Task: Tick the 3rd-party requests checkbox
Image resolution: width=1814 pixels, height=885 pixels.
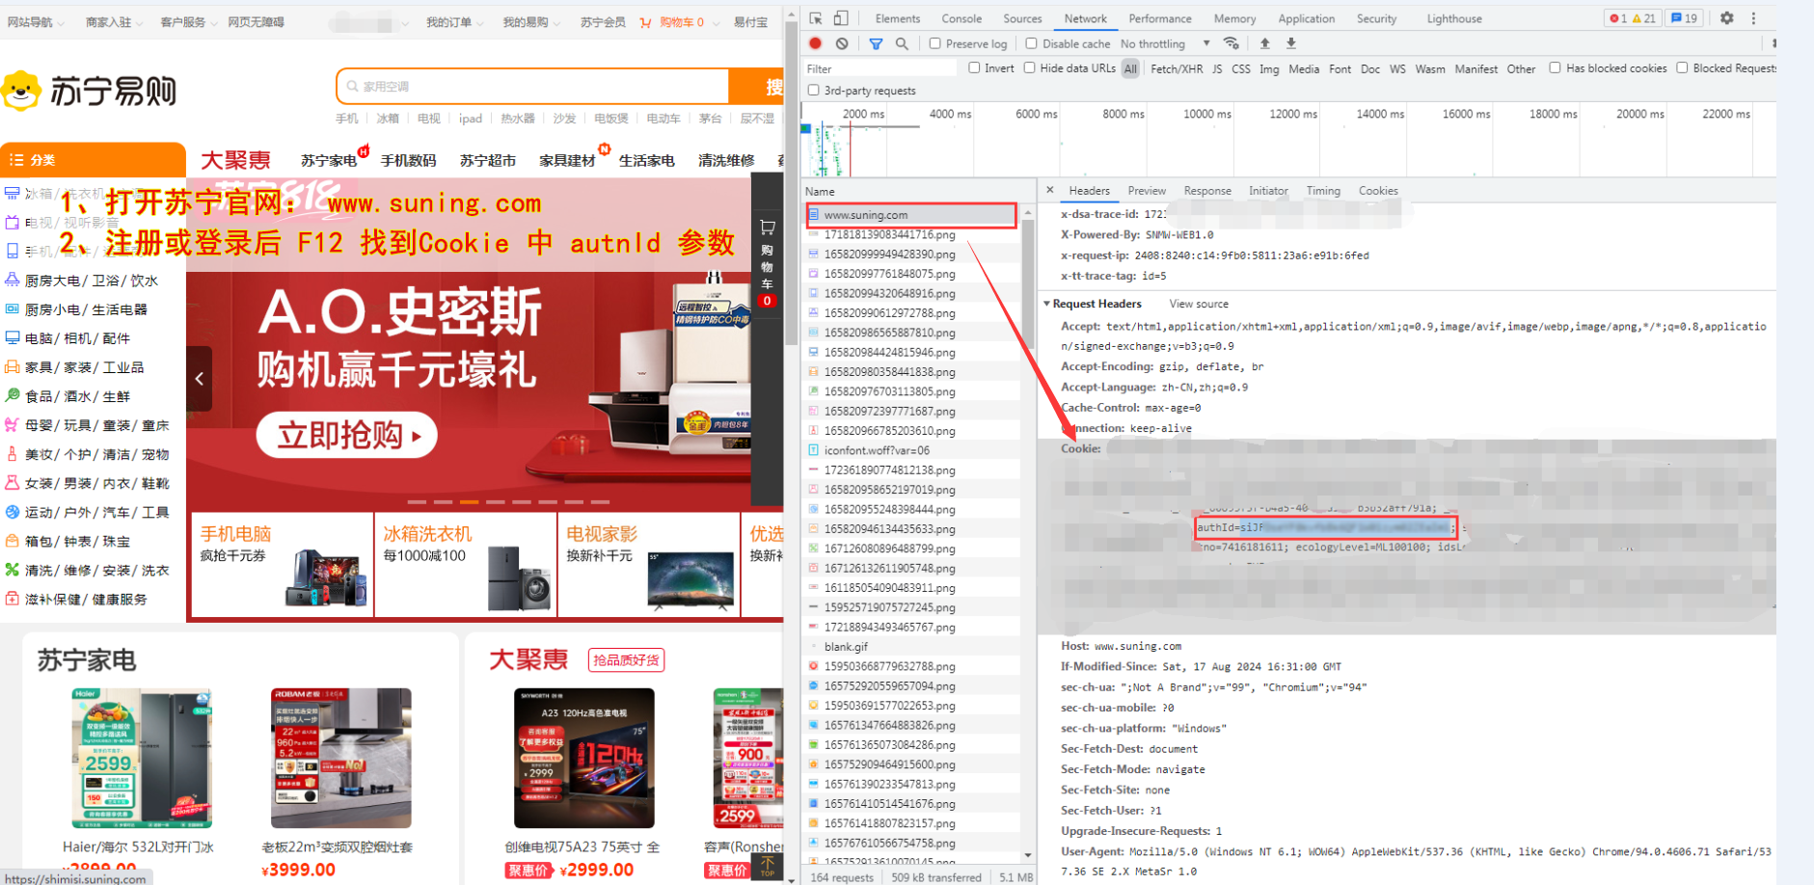Action: 814,91
